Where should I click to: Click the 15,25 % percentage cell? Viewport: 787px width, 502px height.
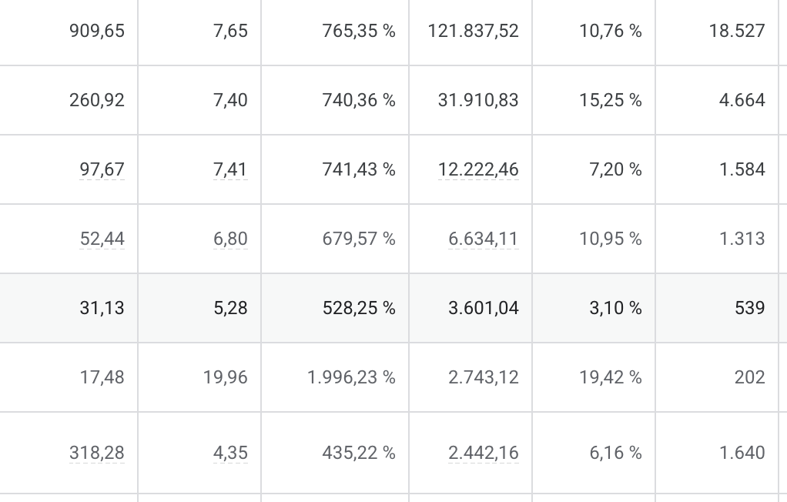611,100
